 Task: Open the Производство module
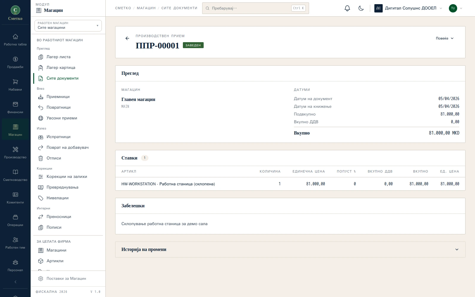pyautogui.click(x=15, y=153)
